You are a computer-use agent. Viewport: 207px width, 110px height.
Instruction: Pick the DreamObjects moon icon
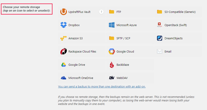coord(159,38)
